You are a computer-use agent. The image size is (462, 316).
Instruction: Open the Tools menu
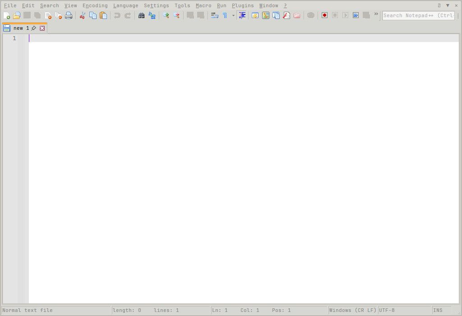point(182,5)
